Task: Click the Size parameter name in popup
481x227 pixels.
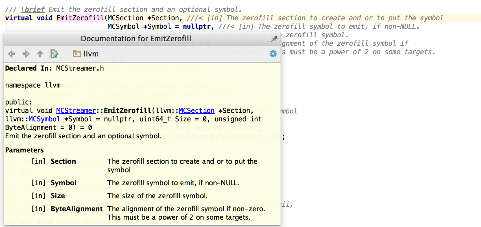Action: pyautogui.click(x=58, y=196)
